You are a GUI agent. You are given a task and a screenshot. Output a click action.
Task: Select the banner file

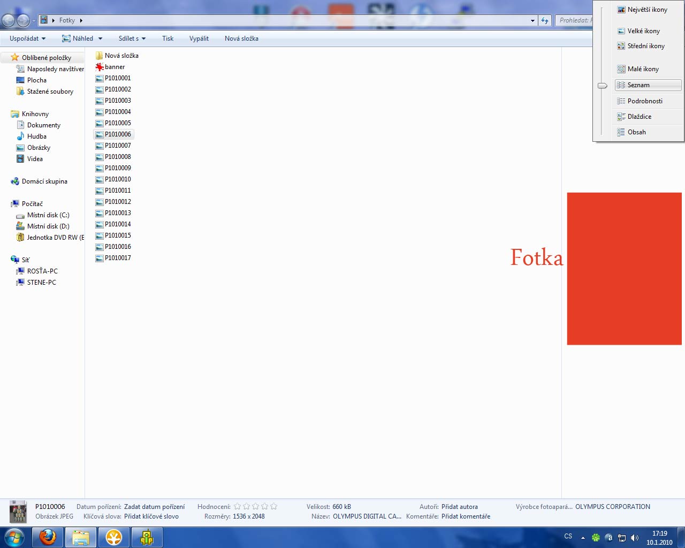point(110,67)
